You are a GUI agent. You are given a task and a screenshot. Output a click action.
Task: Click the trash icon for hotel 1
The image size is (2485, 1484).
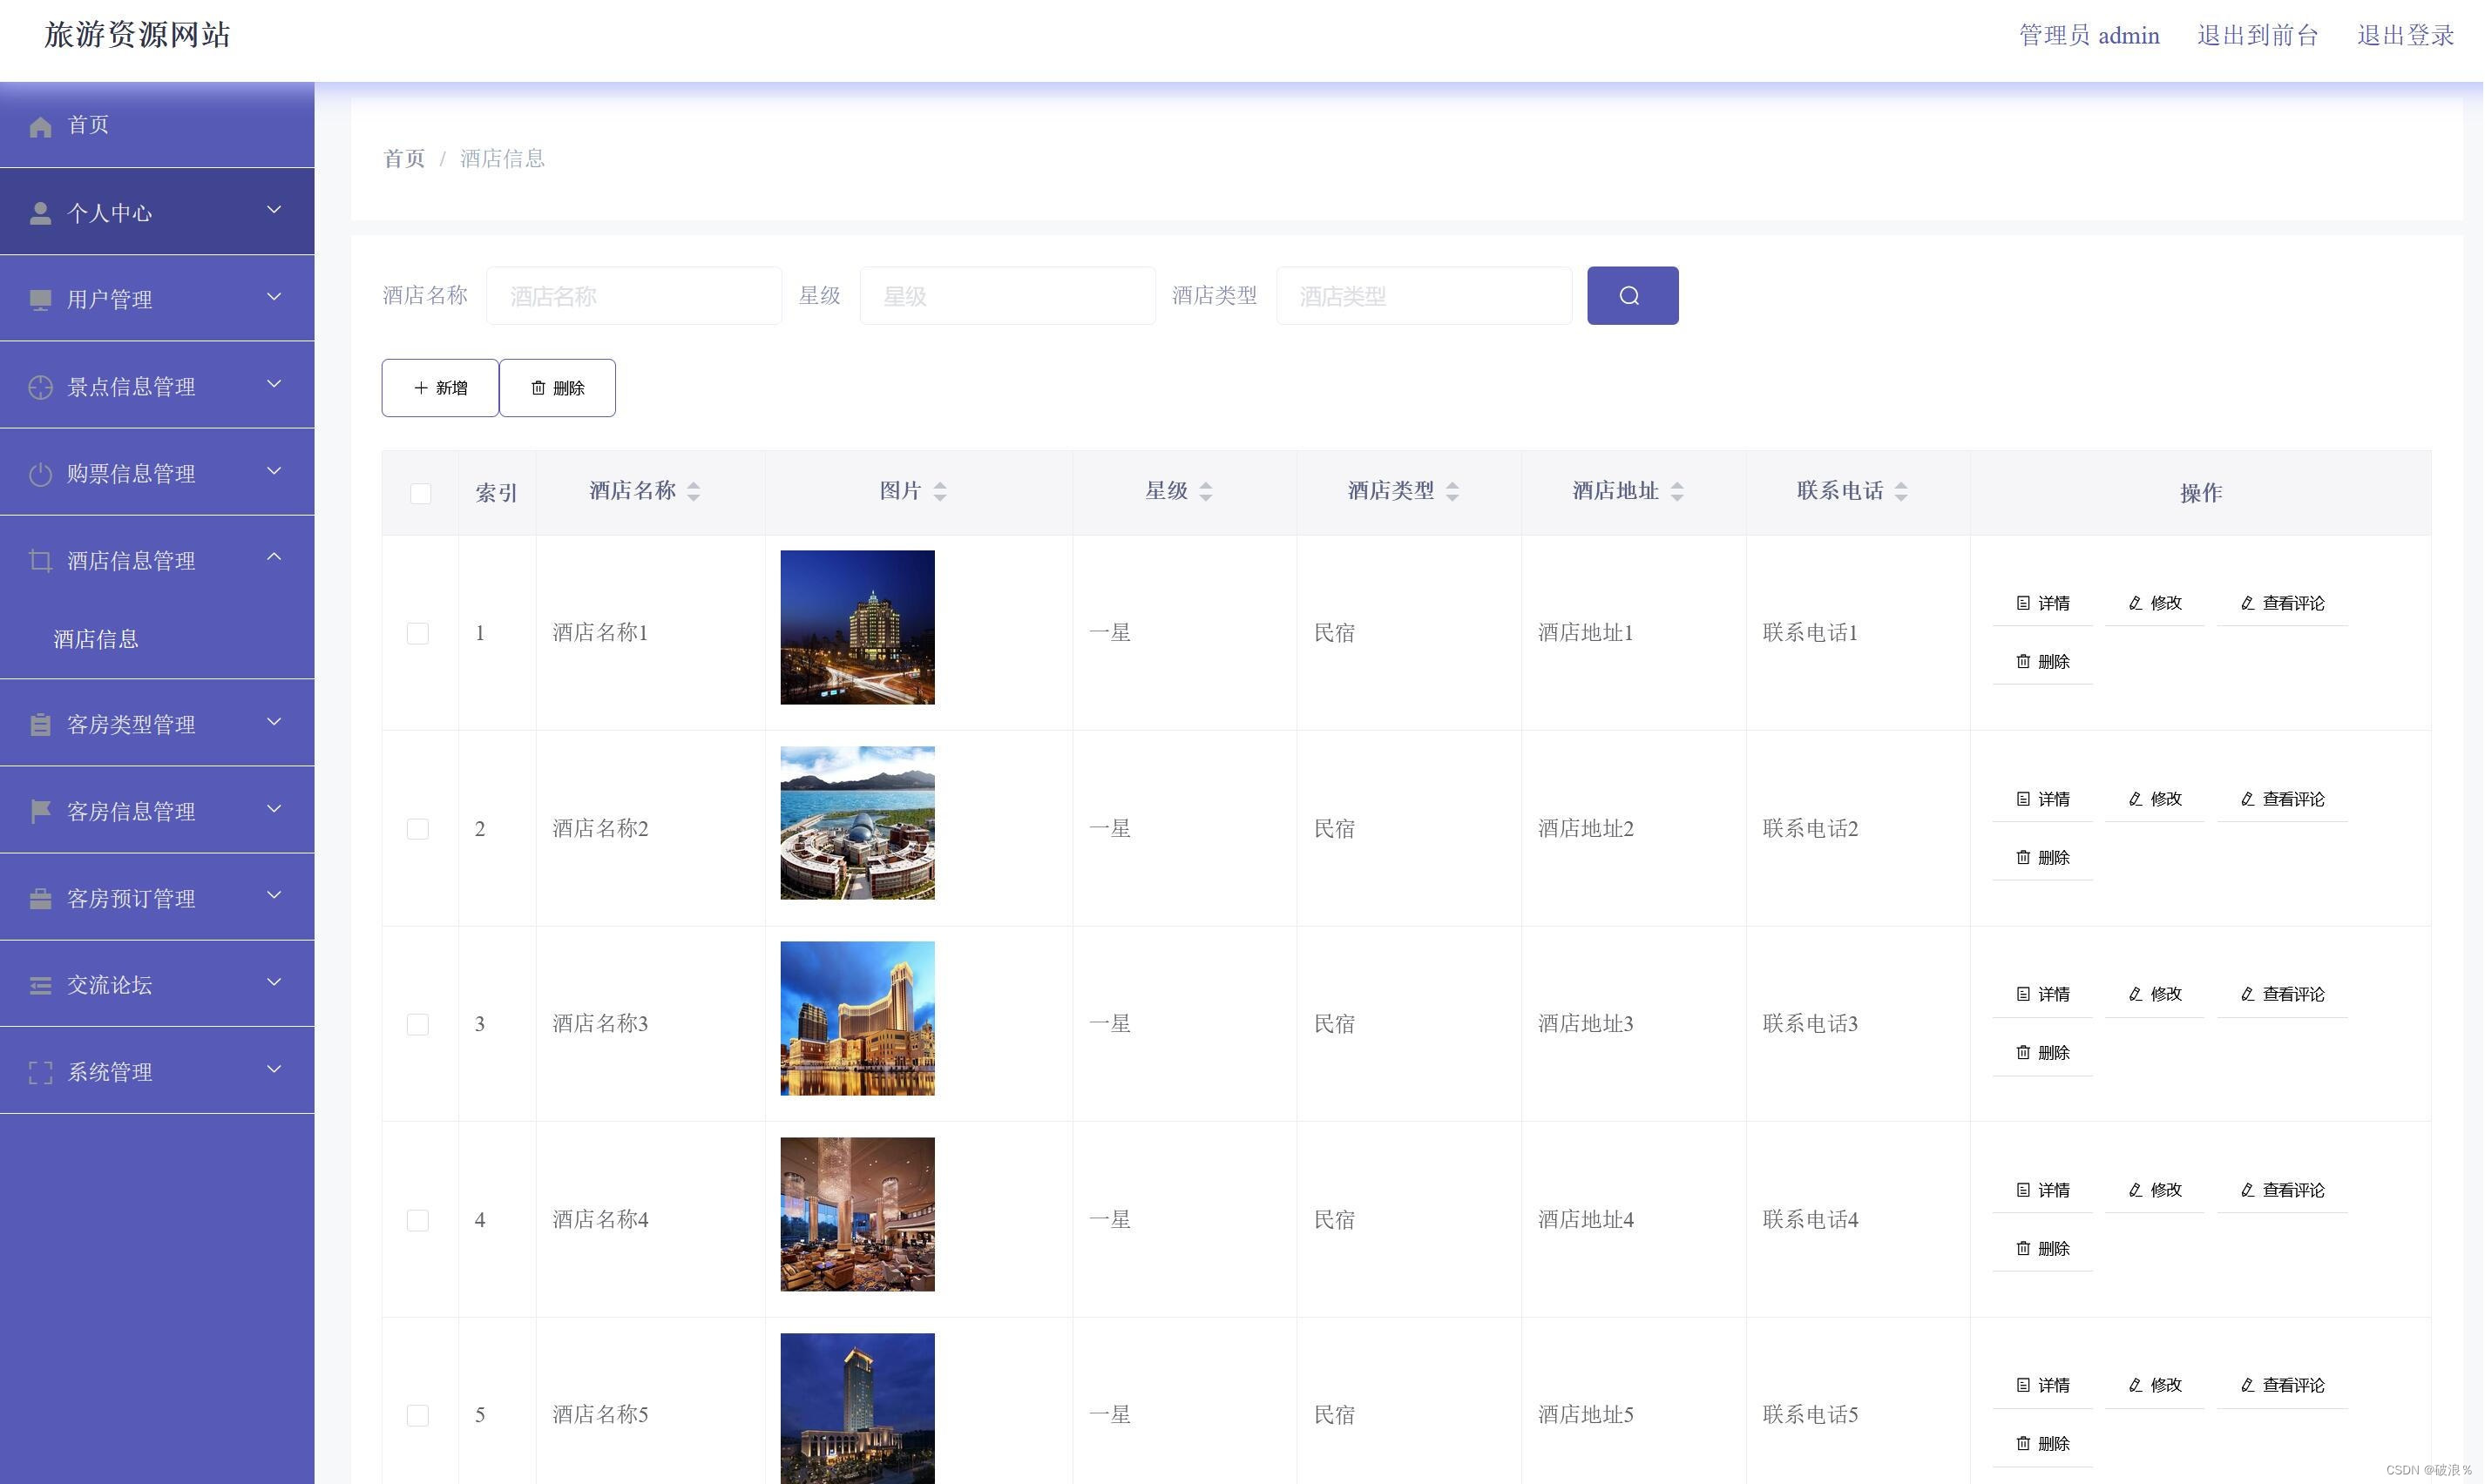tap(2023, 662)
